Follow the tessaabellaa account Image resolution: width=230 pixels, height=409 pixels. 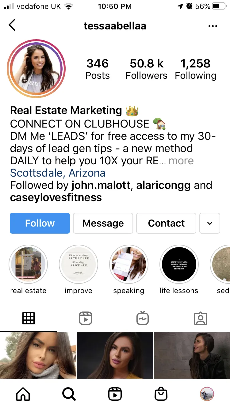click(x=40, y=223)
